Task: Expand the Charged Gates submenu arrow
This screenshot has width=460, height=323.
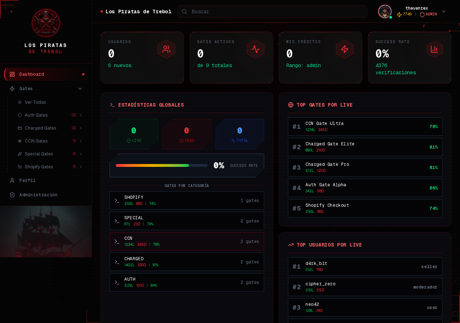Action: coord(81,128)
